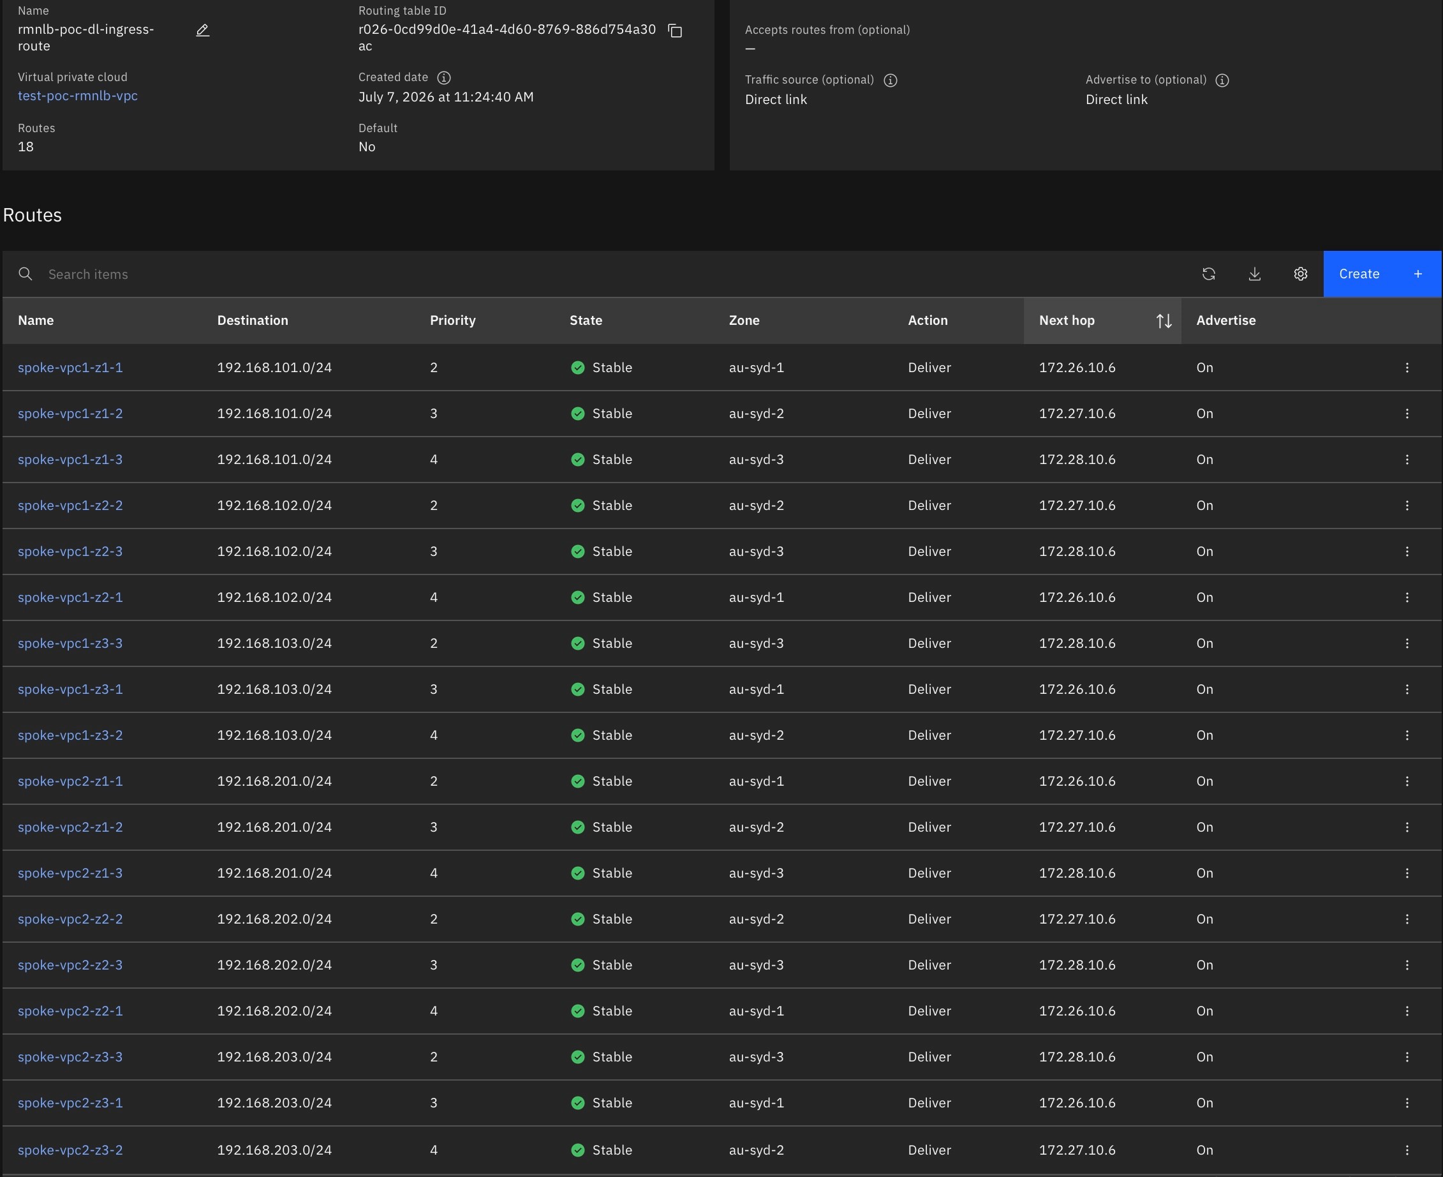Select destination 192.168.101.0/24 of spoke-vpc1-z1-1
Image resolution: width=1443 pixels, height=1177 pixels.
[x=274, y=368]
